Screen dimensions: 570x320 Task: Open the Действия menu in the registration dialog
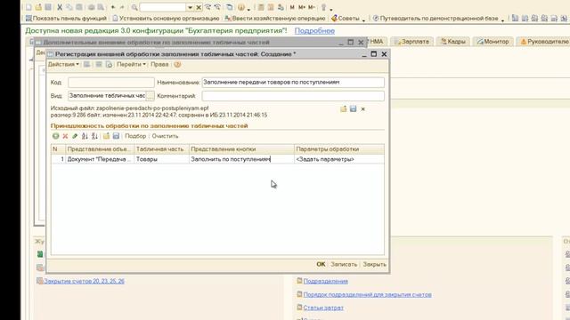click(x=63, y=64)
